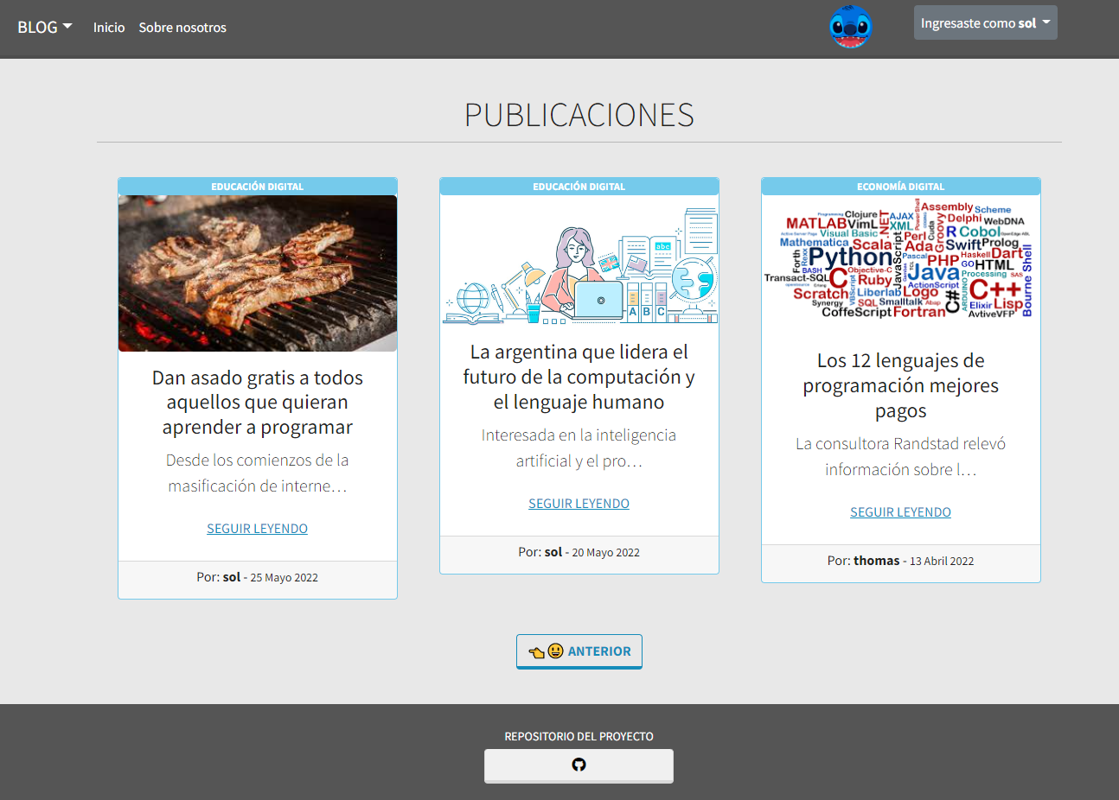The height and width of the screenshot is (800, 1119).
Task: Click the date '13 Abril 2022'
Action: point(942,562)
